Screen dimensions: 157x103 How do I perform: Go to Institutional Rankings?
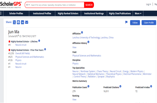pyautogui.click(x=94, y=14)
